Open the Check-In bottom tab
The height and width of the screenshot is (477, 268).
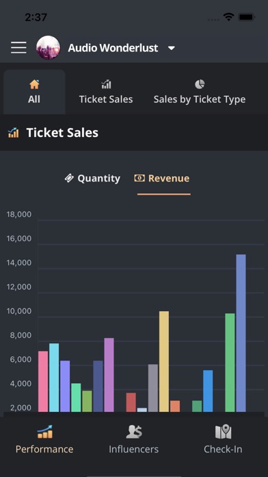click(x=223, y=439)
